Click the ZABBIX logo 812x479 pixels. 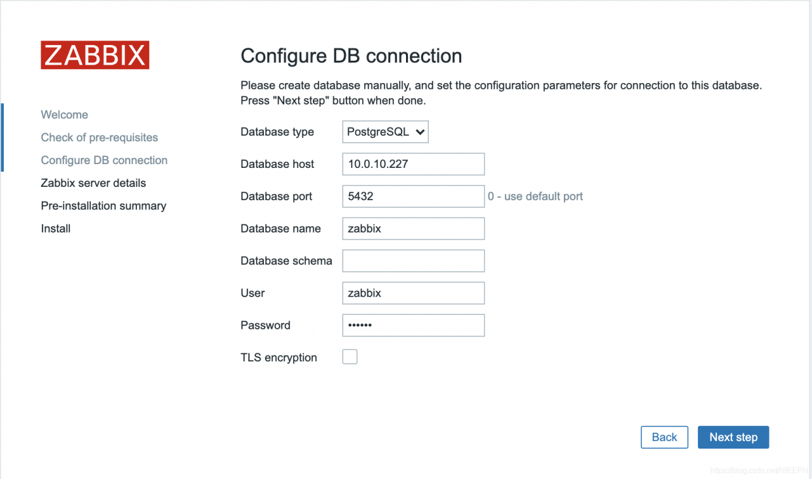(95, 55)
